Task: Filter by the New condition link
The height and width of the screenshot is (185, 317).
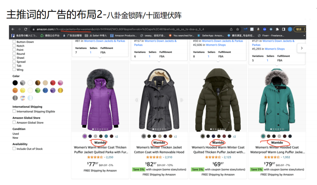Action: 16,138
